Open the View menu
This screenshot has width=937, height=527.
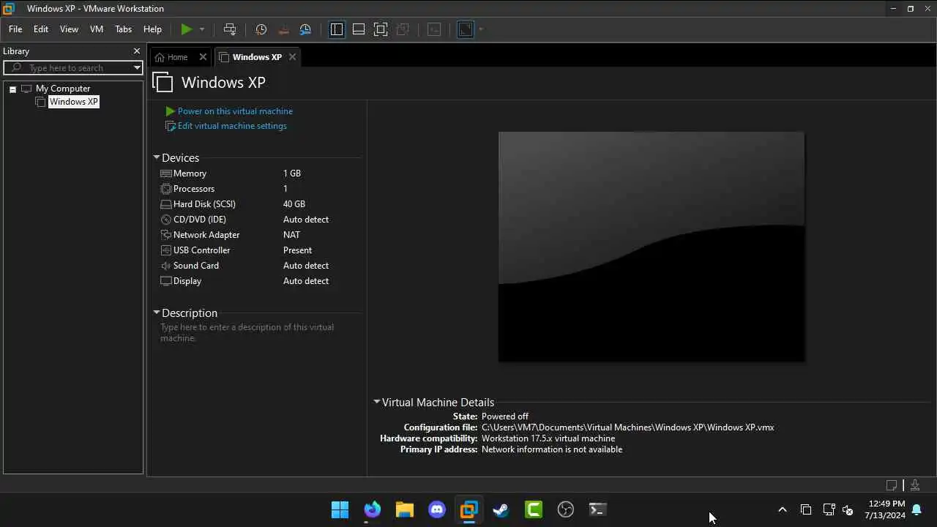(x=69, y=29)
